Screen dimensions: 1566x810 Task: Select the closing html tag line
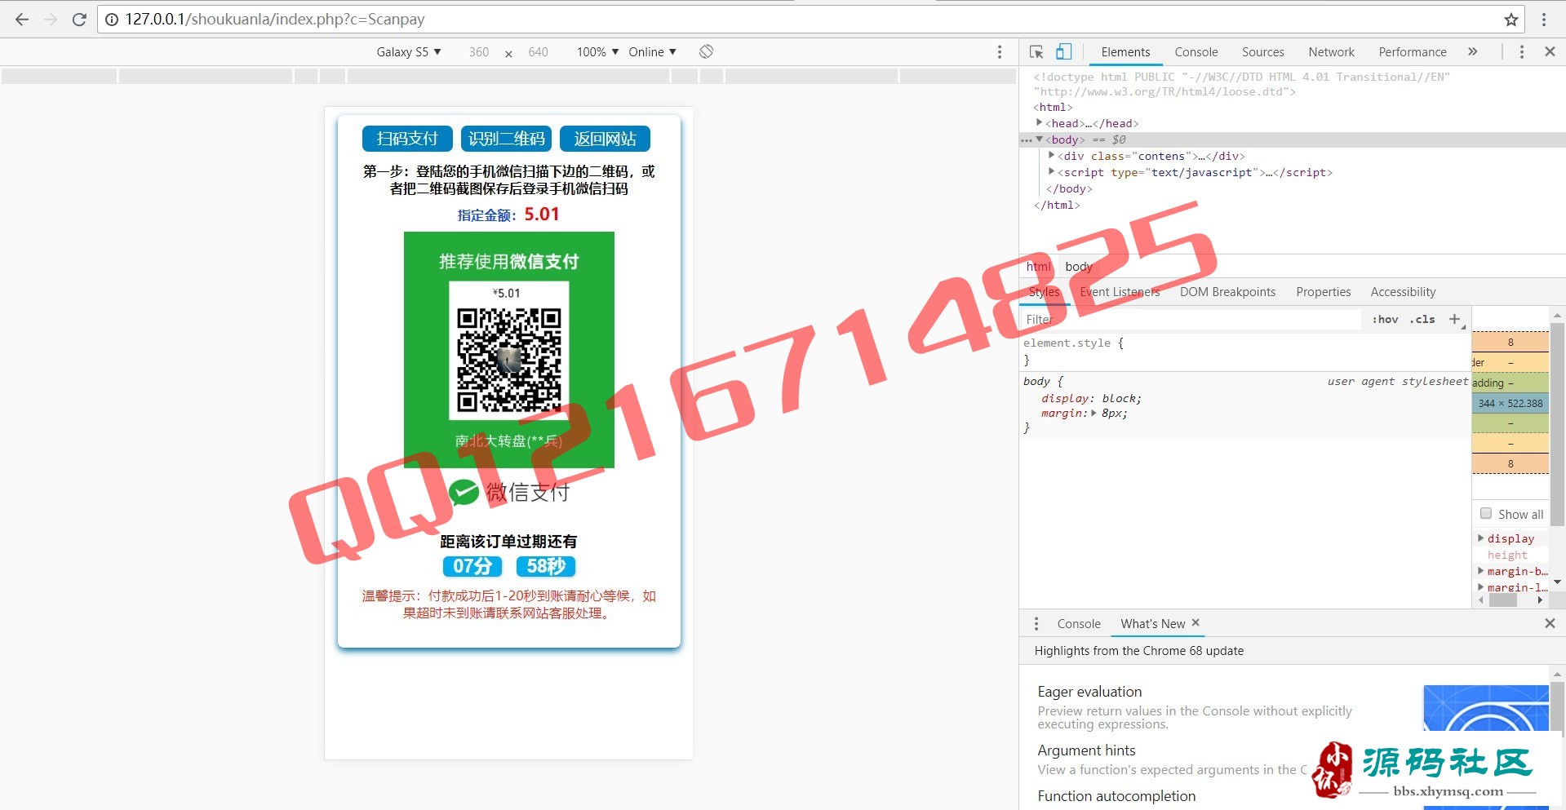(1057, 205)
